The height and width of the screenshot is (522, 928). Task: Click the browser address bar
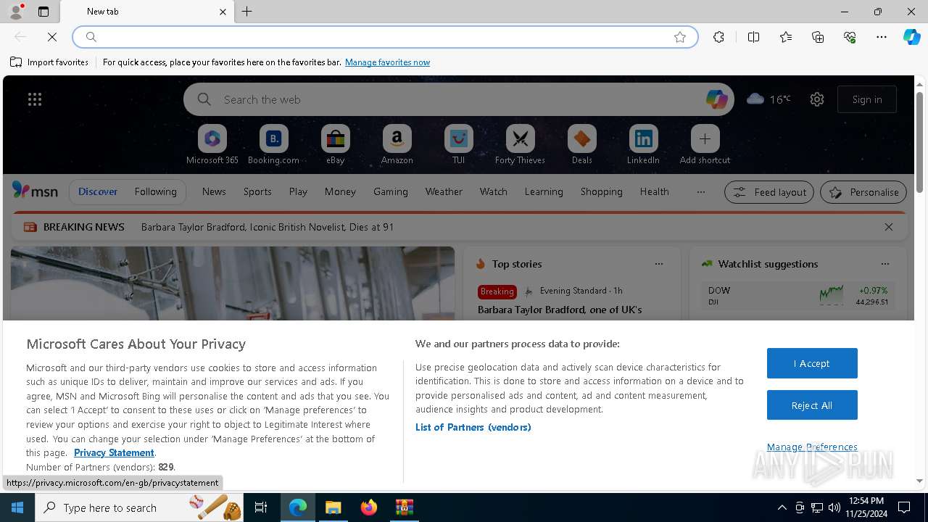[x=384, y=37]
